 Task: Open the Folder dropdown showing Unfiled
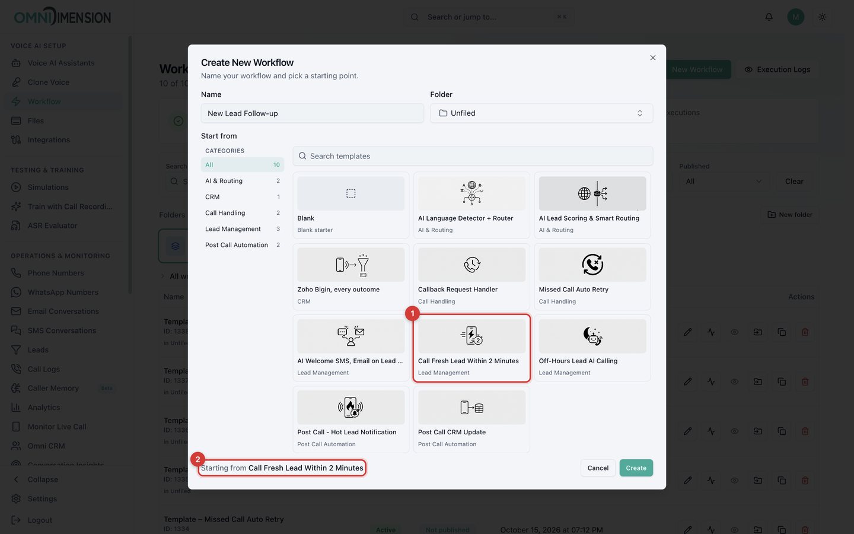541,113
